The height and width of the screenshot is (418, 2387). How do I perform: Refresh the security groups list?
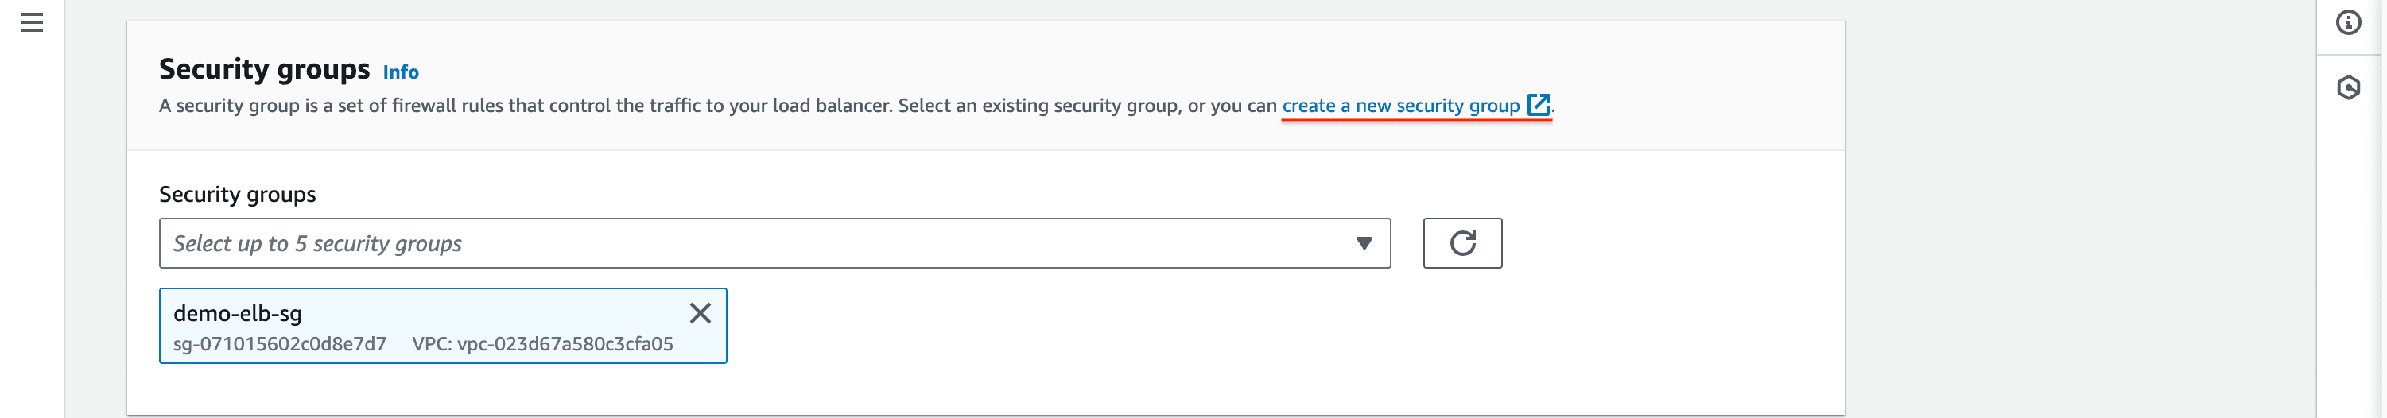click(1461, 243)
